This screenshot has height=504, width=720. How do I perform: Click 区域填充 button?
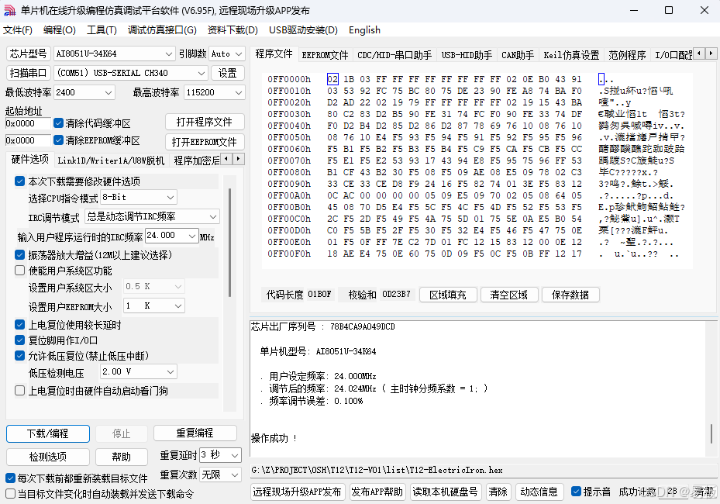(448, 295)
